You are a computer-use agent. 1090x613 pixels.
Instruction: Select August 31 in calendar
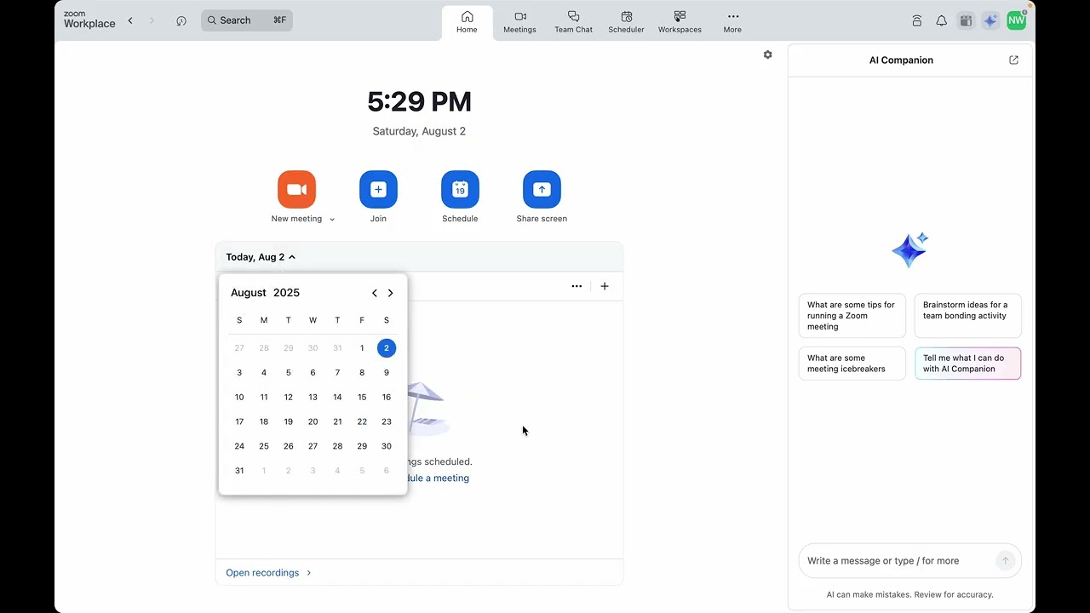239,471
